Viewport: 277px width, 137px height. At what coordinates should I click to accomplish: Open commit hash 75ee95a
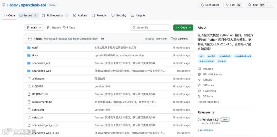tap(150, 39)
